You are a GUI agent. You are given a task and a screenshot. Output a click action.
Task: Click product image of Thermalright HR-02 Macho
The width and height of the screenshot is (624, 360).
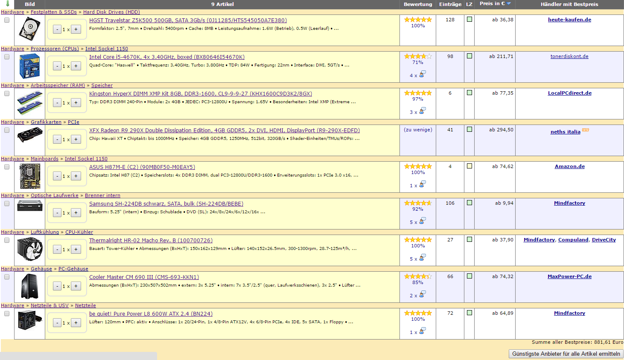(x=29, y=250)
